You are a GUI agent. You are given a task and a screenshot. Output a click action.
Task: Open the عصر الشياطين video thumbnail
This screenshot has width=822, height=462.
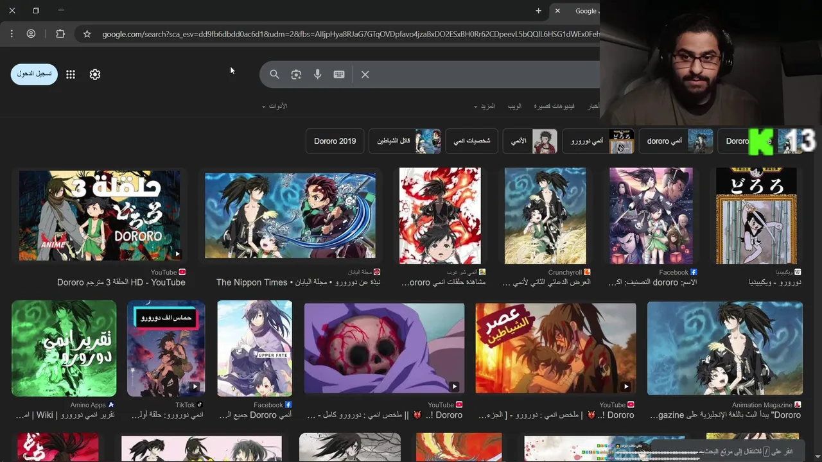[x=555, y=348]
